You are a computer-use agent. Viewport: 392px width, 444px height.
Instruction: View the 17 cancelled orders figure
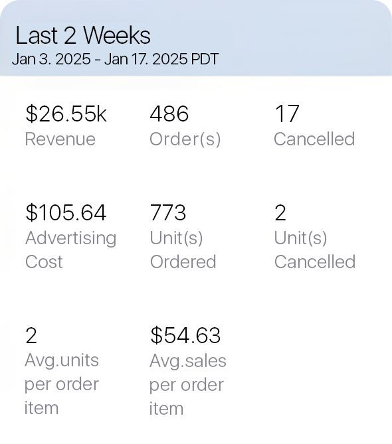point(286,114)
